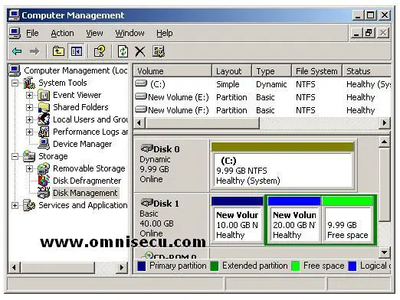
Task: Click the drive icon for New Volume (E:)
Action: click(141, 96)
